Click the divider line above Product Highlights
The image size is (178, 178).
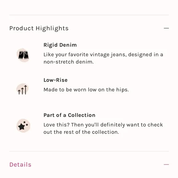[x=89, y=15]
